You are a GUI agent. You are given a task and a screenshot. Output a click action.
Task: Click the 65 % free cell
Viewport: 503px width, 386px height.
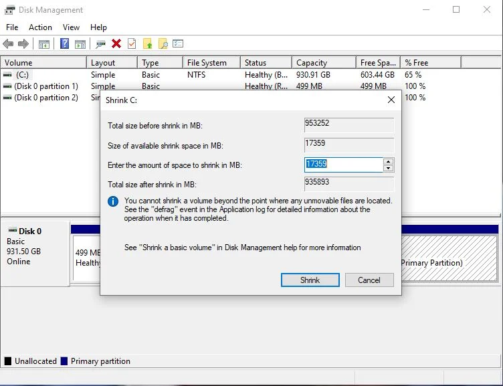(x=413, y=75)
